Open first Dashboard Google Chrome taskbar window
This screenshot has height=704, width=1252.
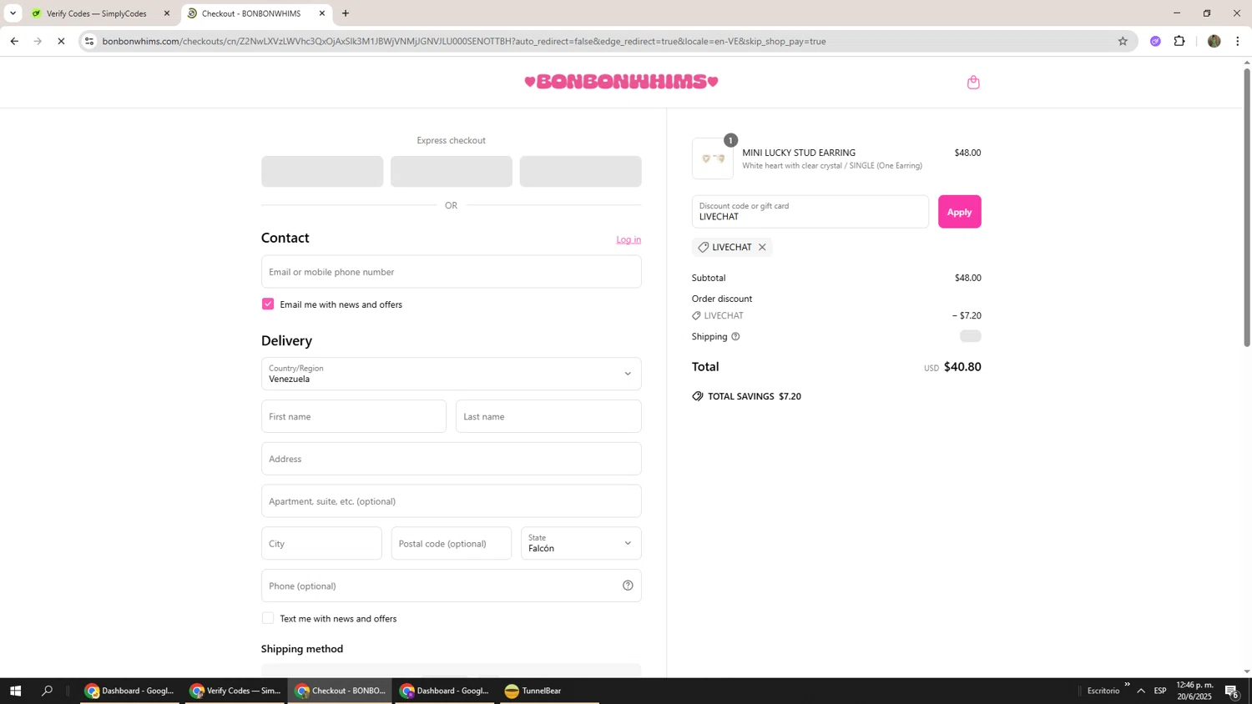pos(129,691)
